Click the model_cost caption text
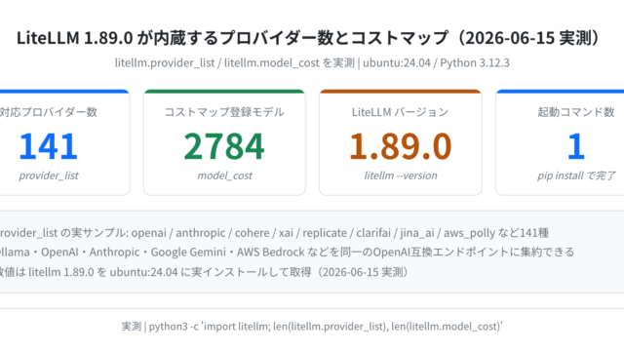This screenshot has width=624, height=351. pyautogui.click(x=224, y=175)
